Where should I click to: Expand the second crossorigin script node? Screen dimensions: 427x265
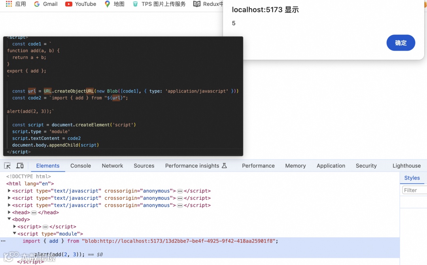pyautogui.click(x=9, y=198)
